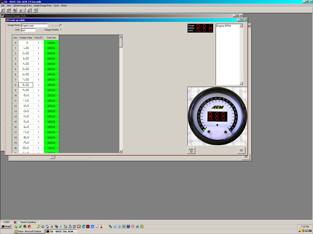The image size is (313, 234).
Task: Click the Display Value column header
Action: 26,37
